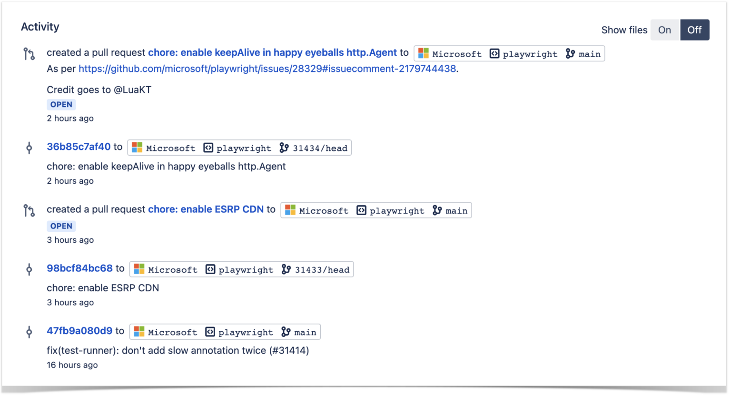The image size is (731, 396).
Task: Set Show files to Off
Action: (x=695, y=30)
